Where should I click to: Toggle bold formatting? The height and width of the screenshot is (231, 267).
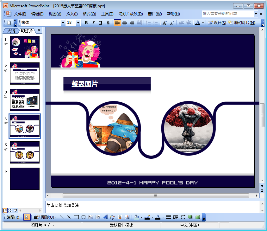tap(86, 23)
